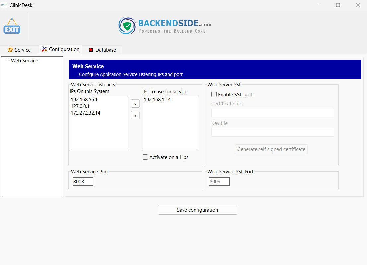The width and height of the screenshot is (367, 265).
Task: Click the Service tab gear icon
Action: click(10, 50)
